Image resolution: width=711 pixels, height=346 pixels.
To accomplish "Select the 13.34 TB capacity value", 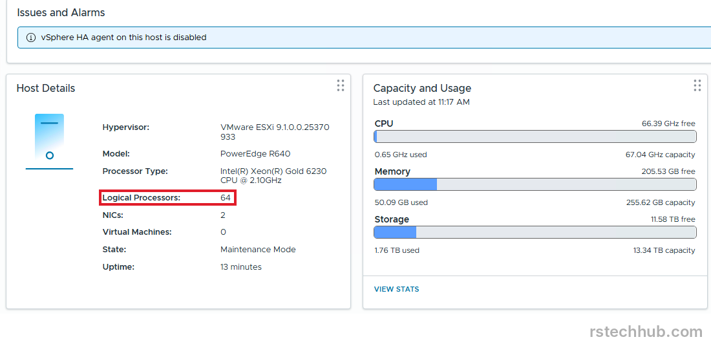I will click(x=664, y=250).
